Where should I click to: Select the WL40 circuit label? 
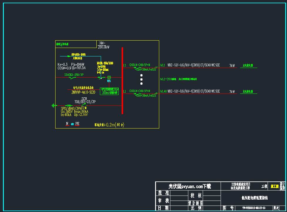coord(163,91)
